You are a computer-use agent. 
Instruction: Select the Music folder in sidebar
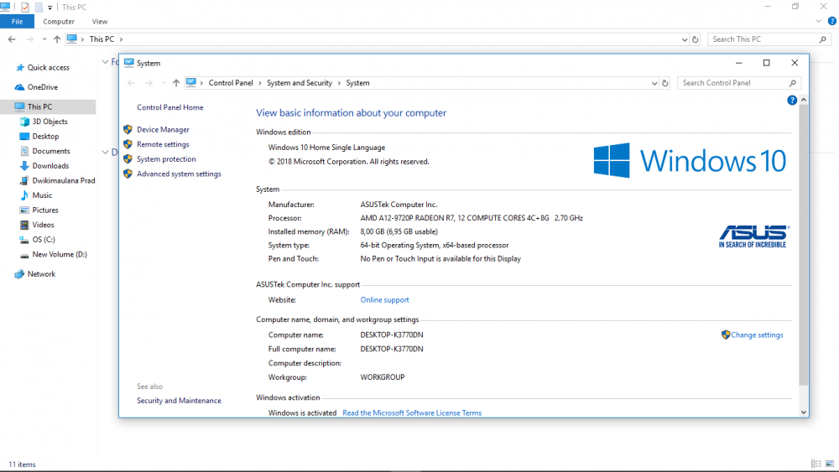pyautogui.click(x=42, y=195)
